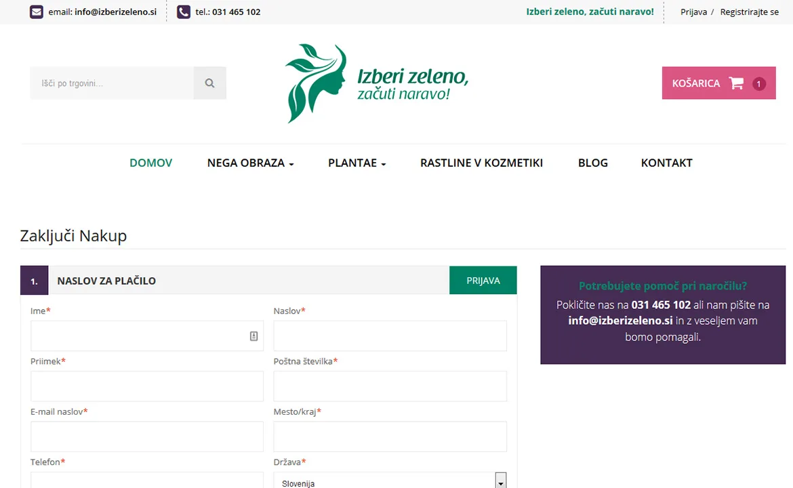Focus the Ime input field
This screenshot has width=793, height=488.
(146, 335)
